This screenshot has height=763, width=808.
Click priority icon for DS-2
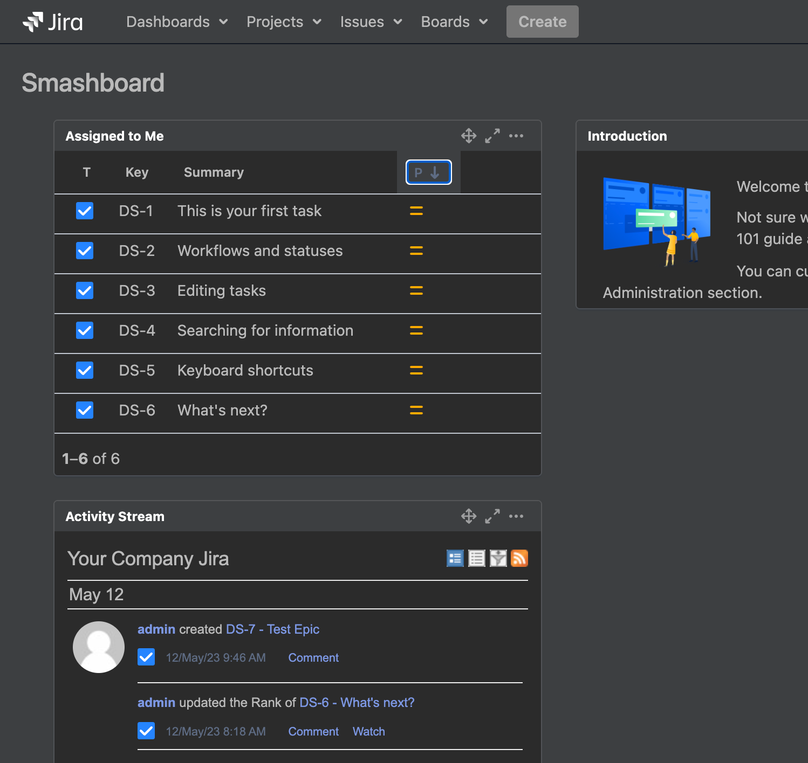click(x=416, y=251)
